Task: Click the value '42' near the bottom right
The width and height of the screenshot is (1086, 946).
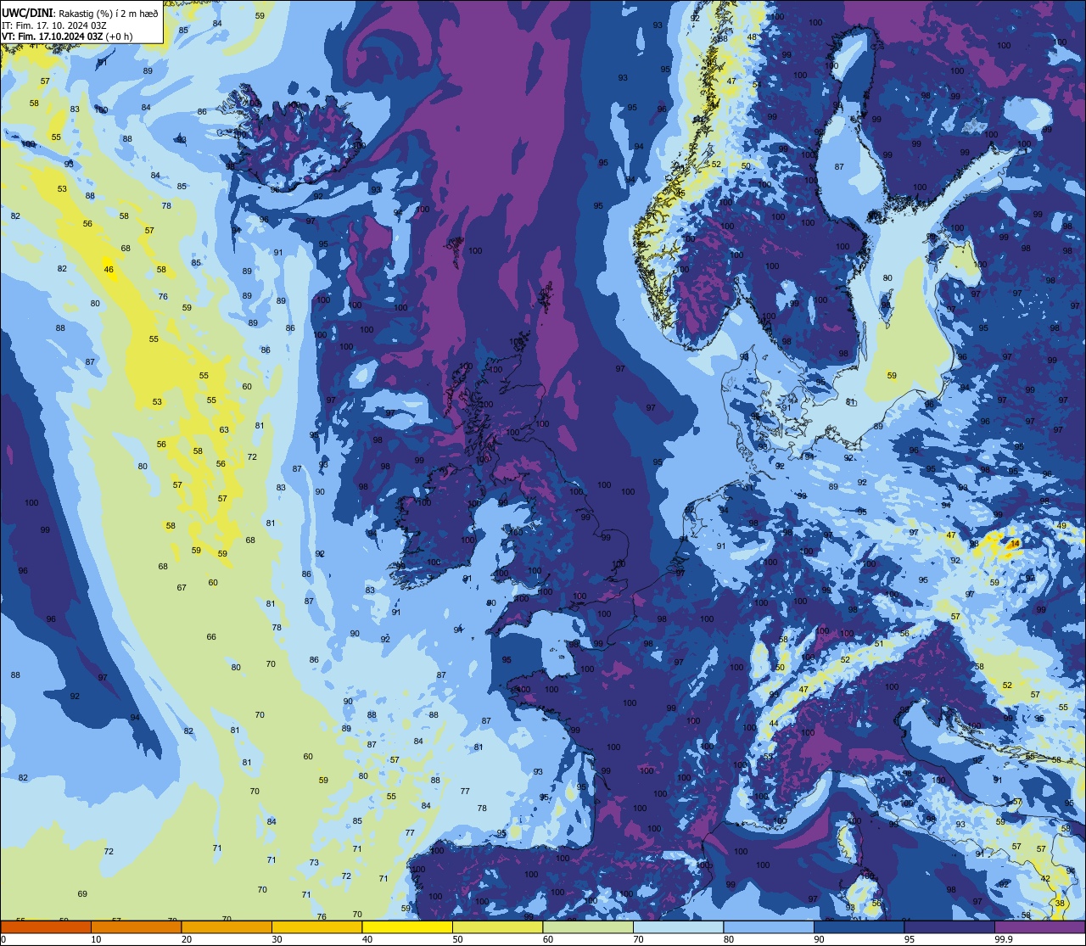Action: tap(1045, 878)
